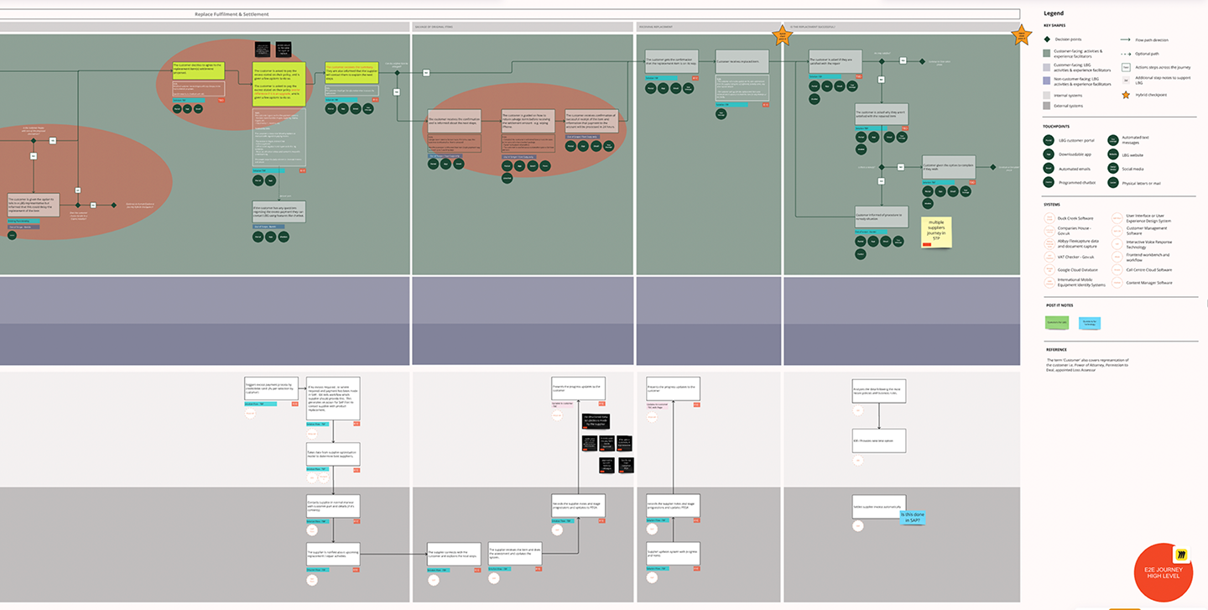Click the 'Customer receives replaced item' step box
Screen dimensions: 1208x610
[x=742, y=61]
